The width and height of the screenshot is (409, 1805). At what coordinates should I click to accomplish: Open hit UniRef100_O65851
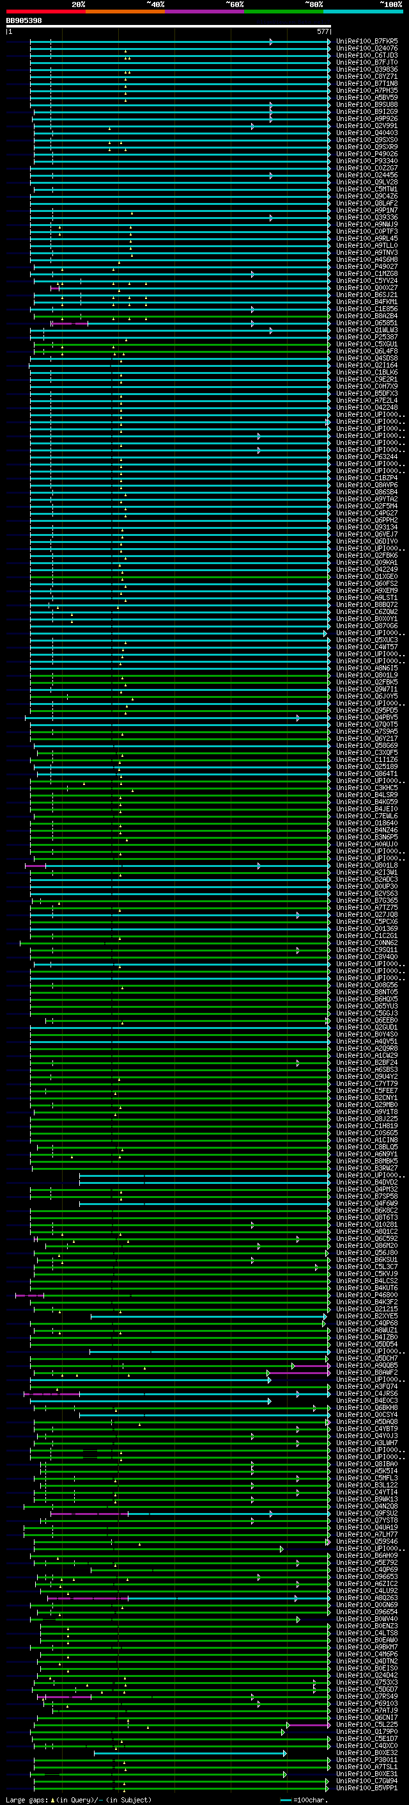click(367, 323)
